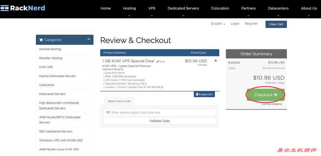Click the Empty Cart button
This screenshot has height=156, width=321.
(204, 94)
